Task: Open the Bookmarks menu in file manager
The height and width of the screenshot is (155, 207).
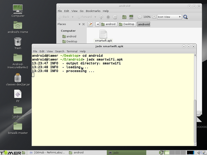Action: [93, 11]
